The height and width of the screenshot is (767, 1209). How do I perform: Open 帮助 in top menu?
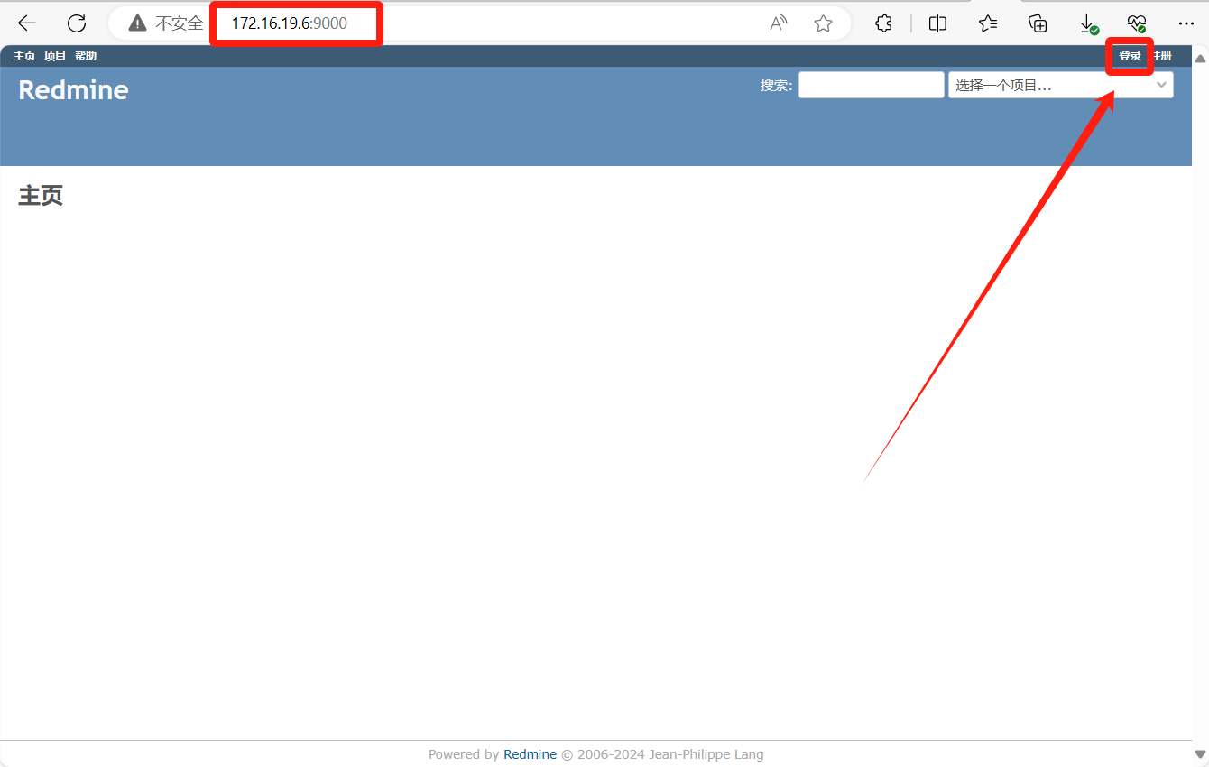86,56
